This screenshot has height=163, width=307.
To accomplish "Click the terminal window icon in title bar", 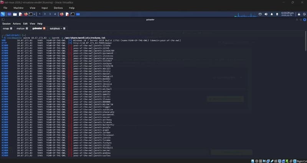I will point(3,20).
